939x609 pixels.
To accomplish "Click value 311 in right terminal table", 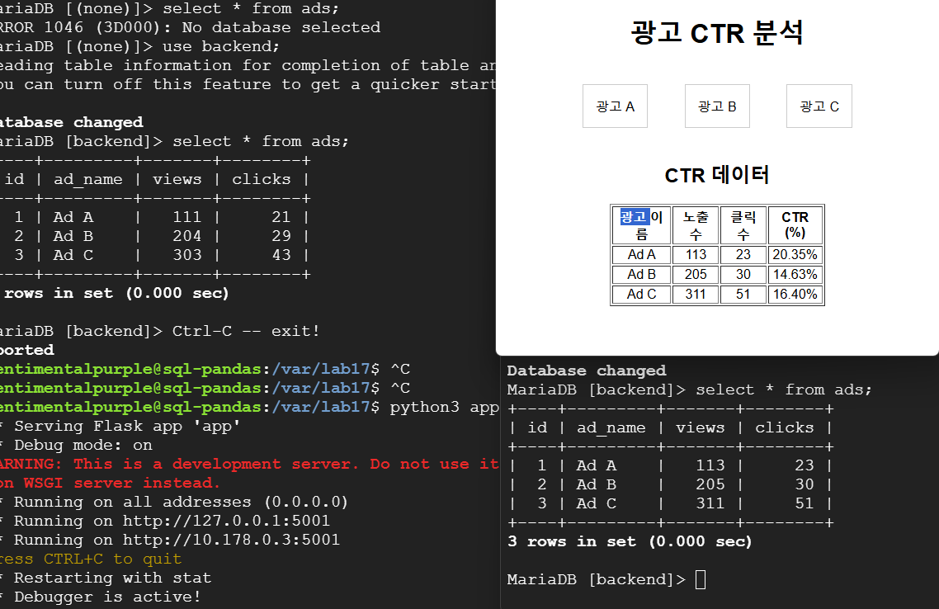I will coord(710,503).
